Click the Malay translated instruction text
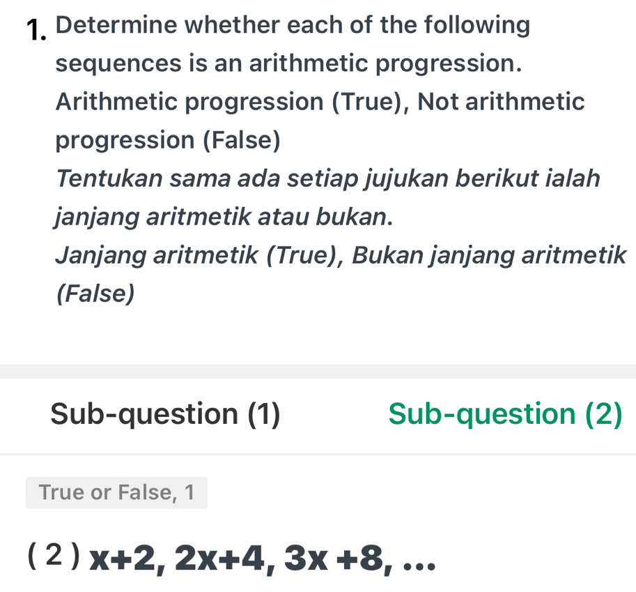 coord(327,197)
